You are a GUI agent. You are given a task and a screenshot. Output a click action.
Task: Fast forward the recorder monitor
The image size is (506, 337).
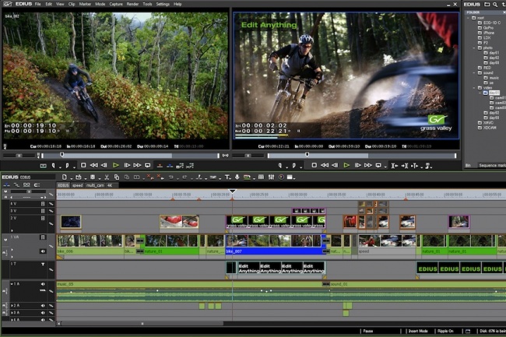pos(368,166)
